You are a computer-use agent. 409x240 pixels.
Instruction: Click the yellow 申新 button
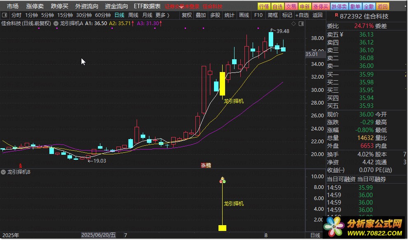coord(304,7)
